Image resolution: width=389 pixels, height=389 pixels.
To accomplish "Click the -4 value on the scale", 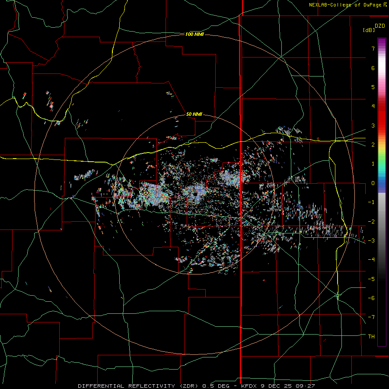I will 371,260.
